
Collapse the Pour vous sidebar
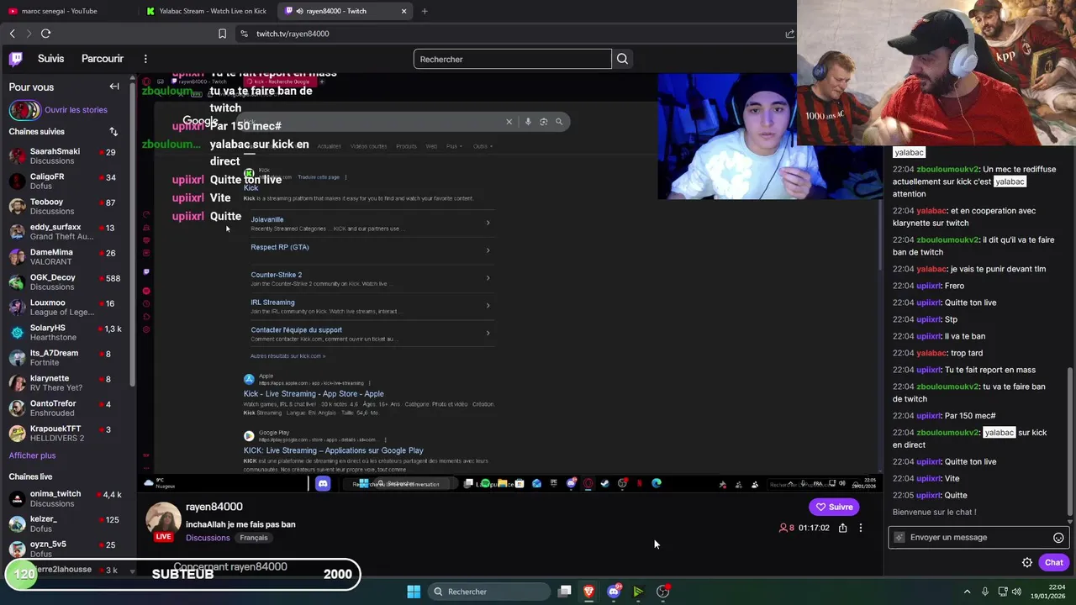tap(114, 87)
